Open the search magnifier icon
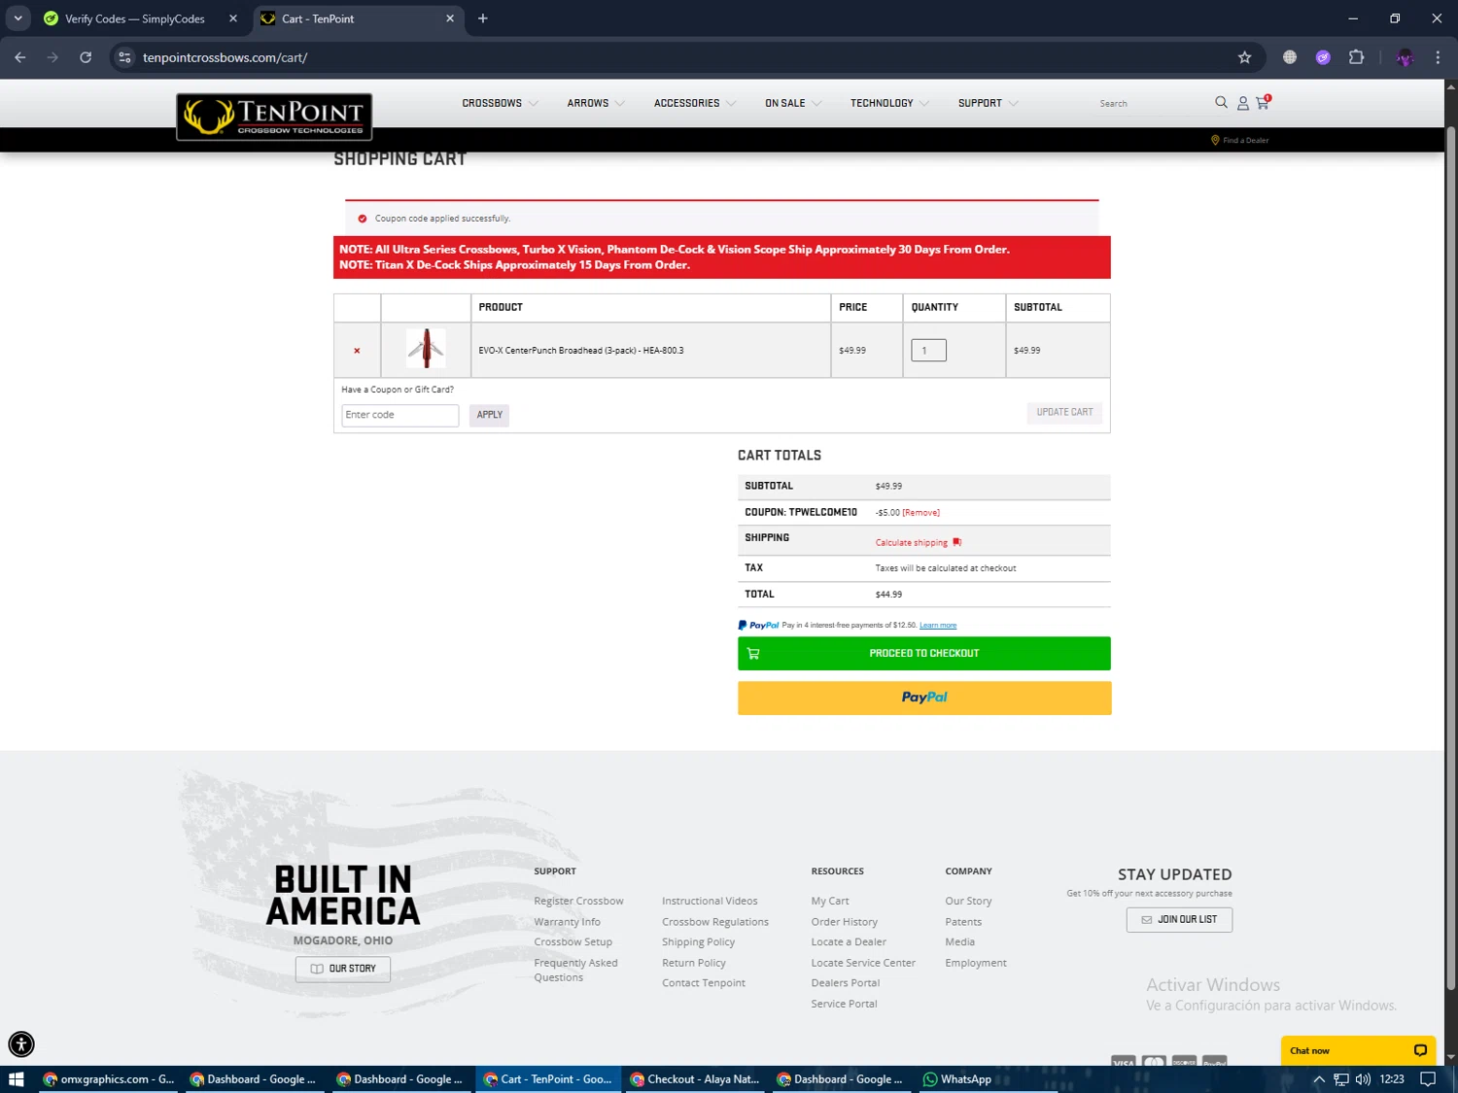This screenshot has height=1093, width=1458. pos(1221,102)
